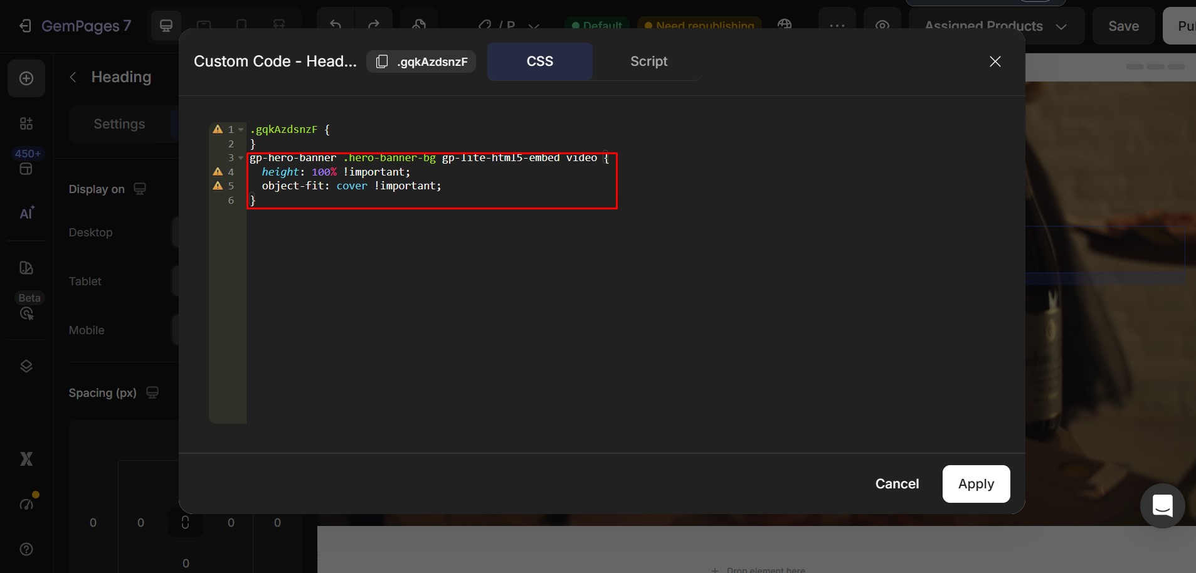Click the undo arrow in the top toolbar
This screenshot has width=1196, height=573.
pyautogui.click(x=336, y=26)
